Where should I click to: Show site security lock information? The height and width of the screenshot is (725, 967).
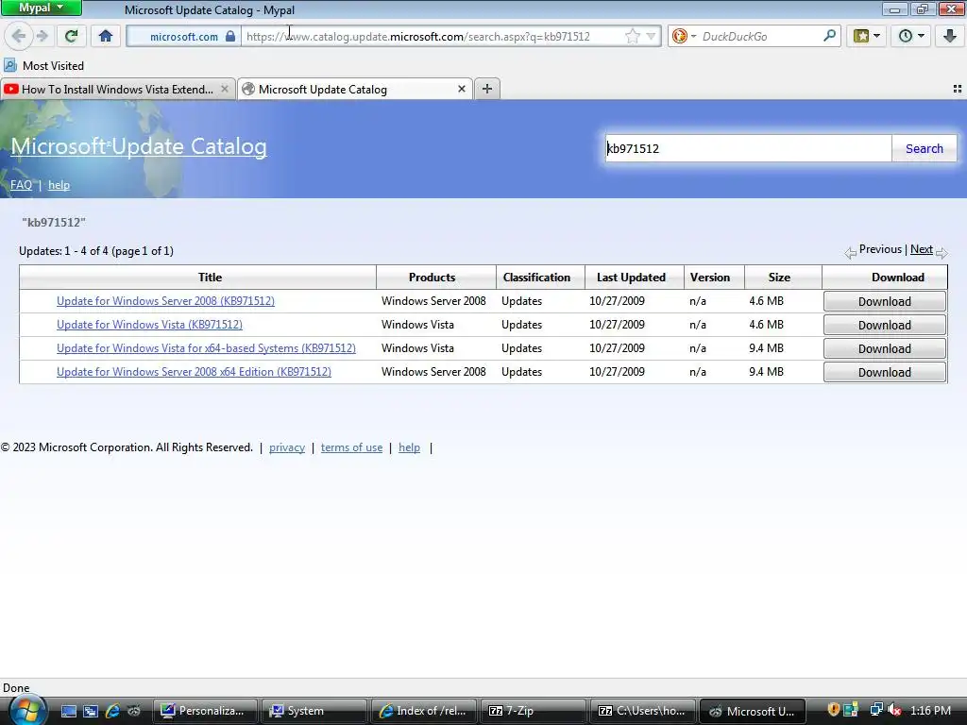pos(230,37)
